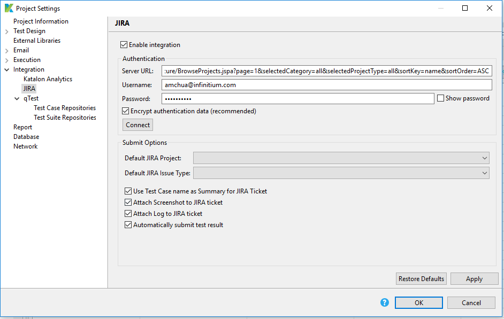This screenshot has height=319, width=504.
Task: Click the Username input field
Action: (326, 85)
